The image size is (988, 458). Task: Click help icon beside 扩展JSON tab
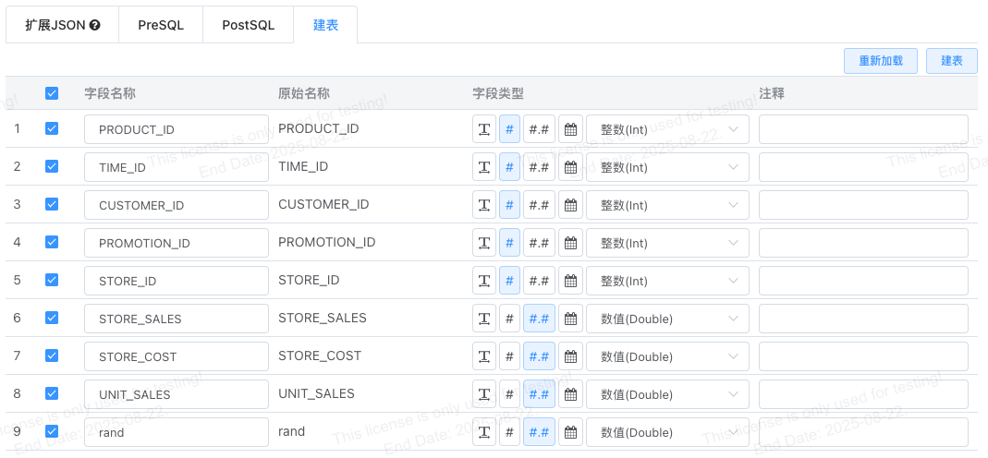95,25
